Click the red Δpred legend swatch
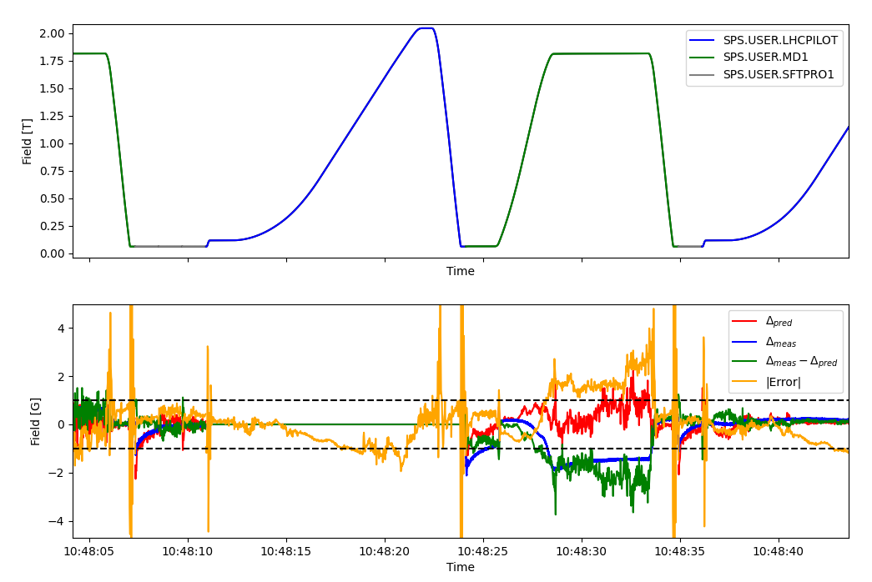The image size is (872, 582). [744, 321]
